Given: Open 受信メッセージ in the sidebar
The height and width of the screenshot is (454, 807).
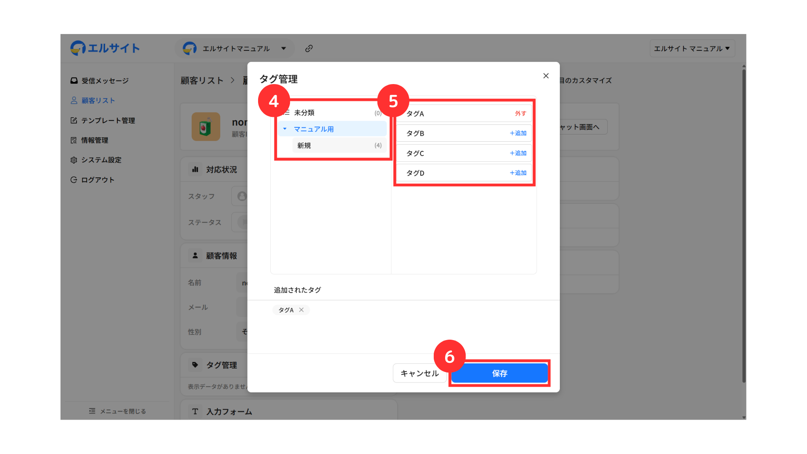Looking at the screenshot, I should pos(105,81).
